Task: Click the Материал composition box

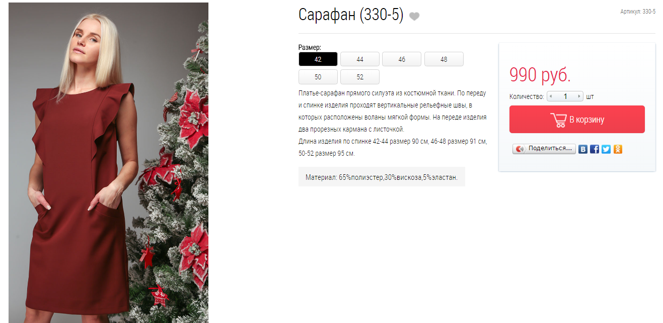Action: point(382,177)
